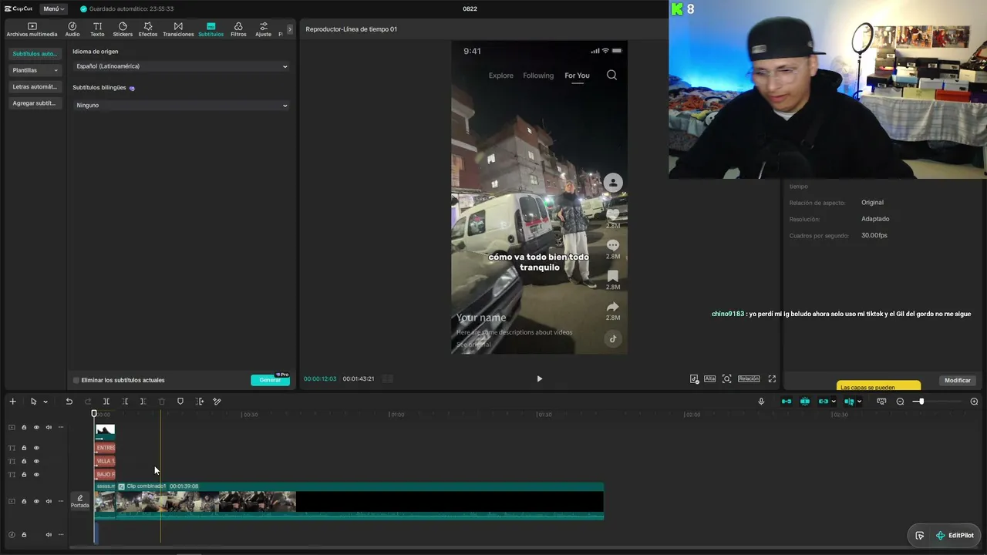Click the delete trash icon
This screenshot has width=987, height=555.
click(162, 402)
